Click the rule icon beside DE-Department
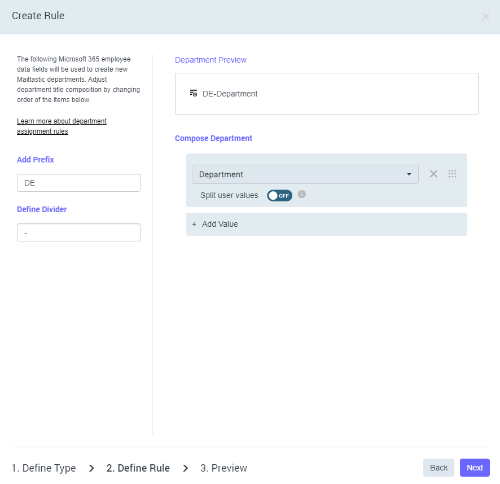500x484 pixels. [x=194, y=94]
